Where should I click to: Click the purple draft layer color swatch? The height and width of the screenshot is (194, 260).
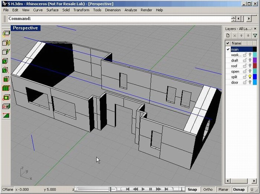click(255, 60)
